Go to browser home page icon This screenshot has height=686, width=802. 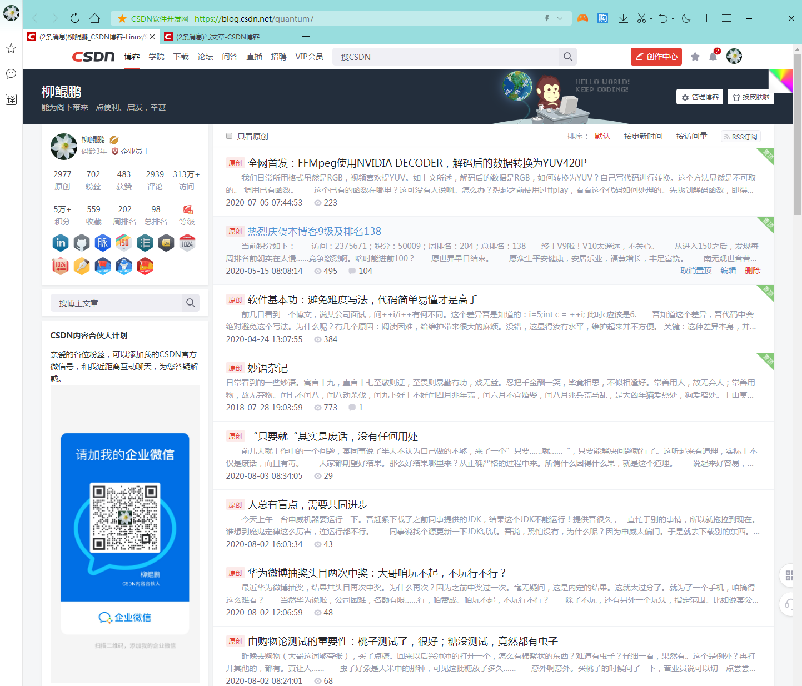(95, 18)
